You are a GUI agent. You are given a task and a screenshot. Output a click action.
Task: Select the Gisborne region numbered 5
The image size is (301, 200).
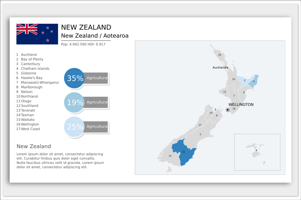tap(254, 81)
